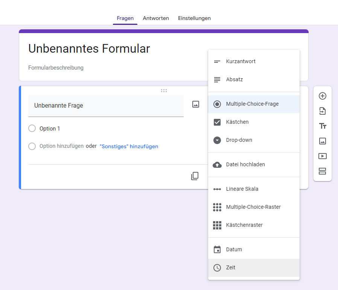Switch to the Antworten tab
Viewport: 338px width, 290px height.
point(156,18)
